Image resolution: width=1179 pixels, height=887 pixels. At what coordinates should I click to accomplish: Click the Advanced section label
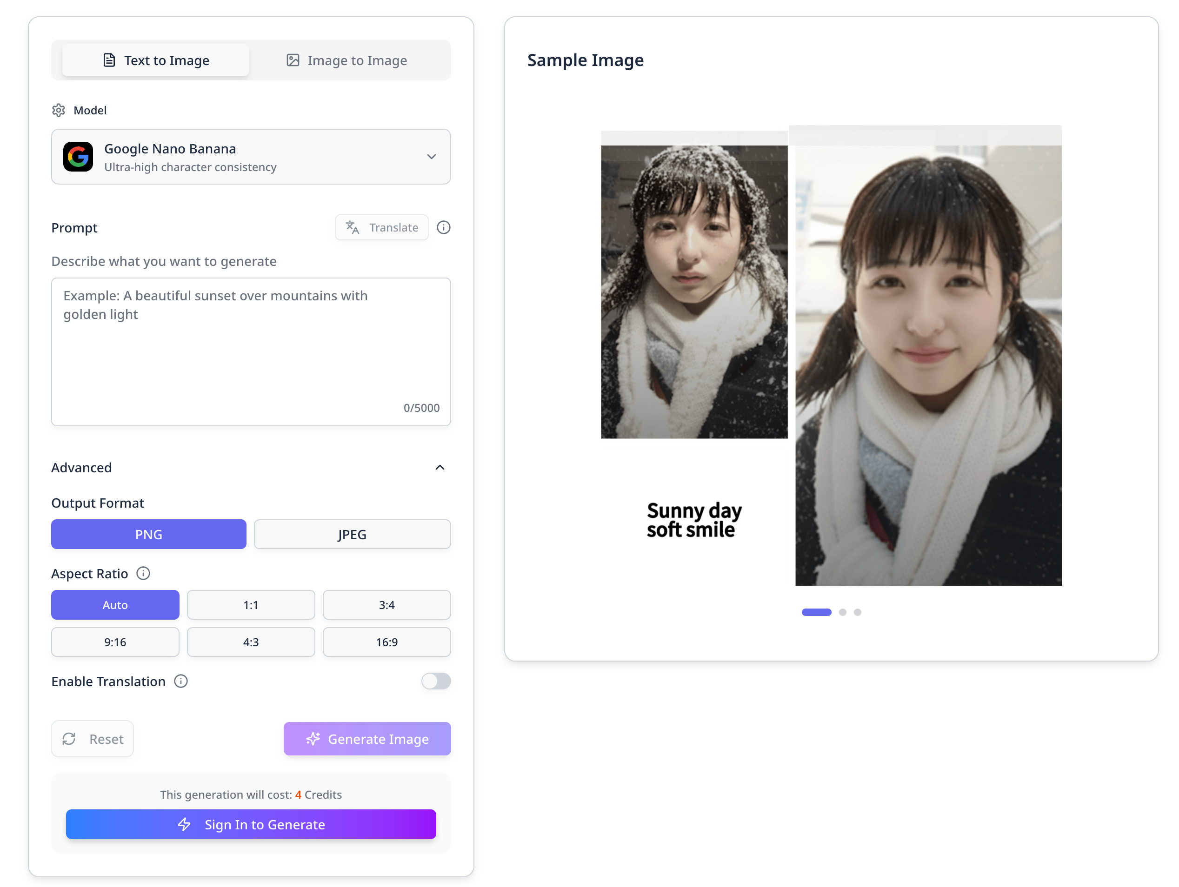coord(81,468)
